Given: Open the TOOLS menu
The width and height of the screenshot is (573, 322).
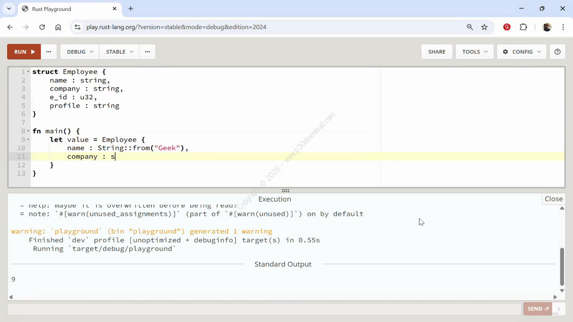Looking at the screenshot, I should [x=475, y=51].
